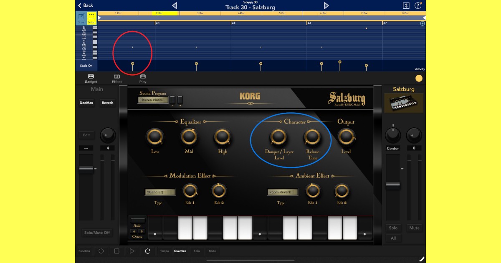Adjust Ambient Effect Edit 1 knob

[313, 191]
